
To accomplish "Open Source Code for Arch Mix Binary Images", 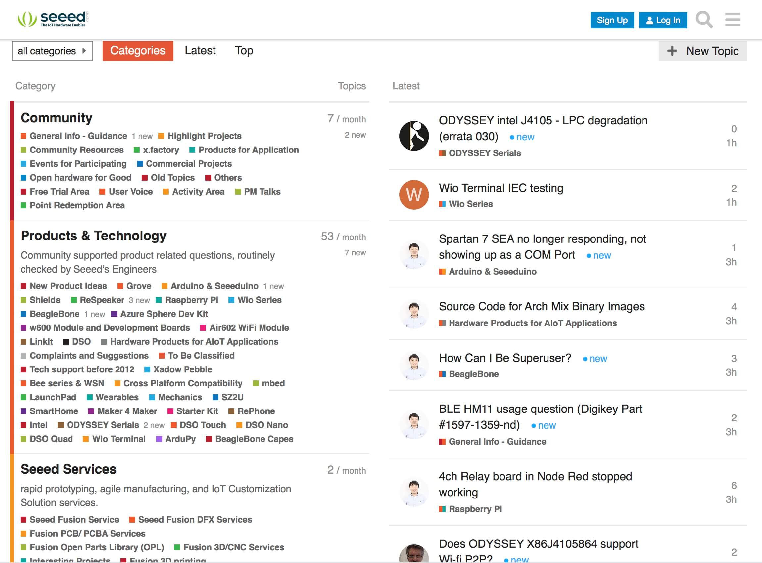I will [x=542, y=306].
